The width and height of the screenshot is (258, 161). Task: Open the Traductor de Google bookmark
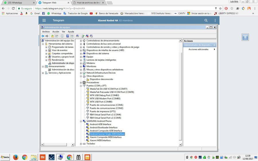click(x=76, y=13)
